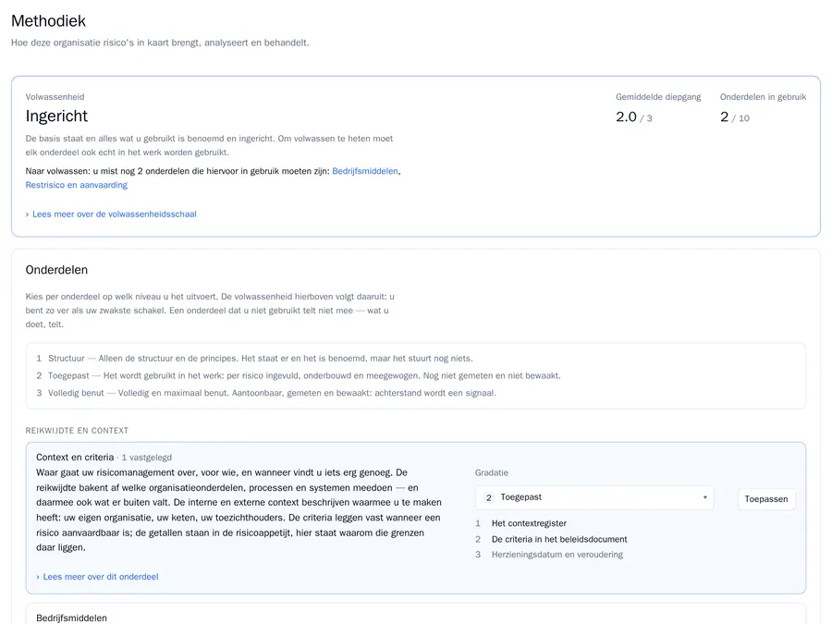Select the level 2 Toegepast description line
This screenshot has width=832, height=624.
[299, 375]
